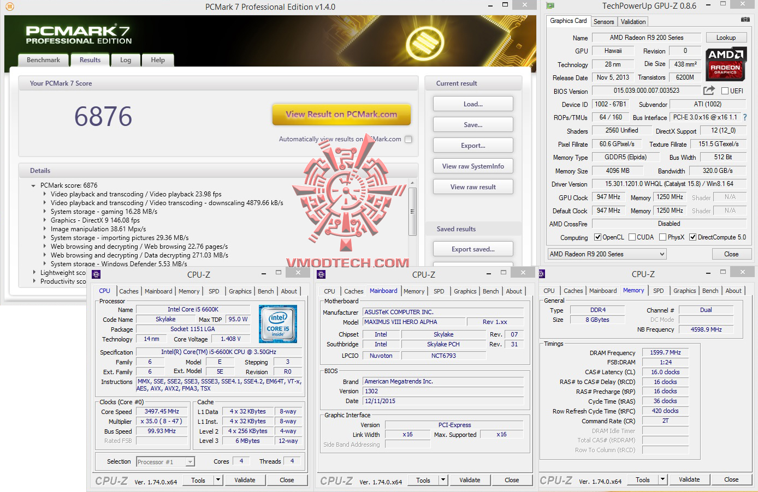758x492 pixels.
Task: Open Tools dropdown arrow in right CPU-Z window
Action: pyautogui.click(x=663, y=479)
